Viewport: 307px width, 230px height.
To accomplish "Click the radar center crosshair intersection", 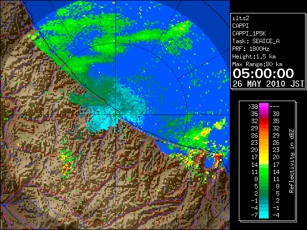I will pyautogui.click(x=116, y=115).
